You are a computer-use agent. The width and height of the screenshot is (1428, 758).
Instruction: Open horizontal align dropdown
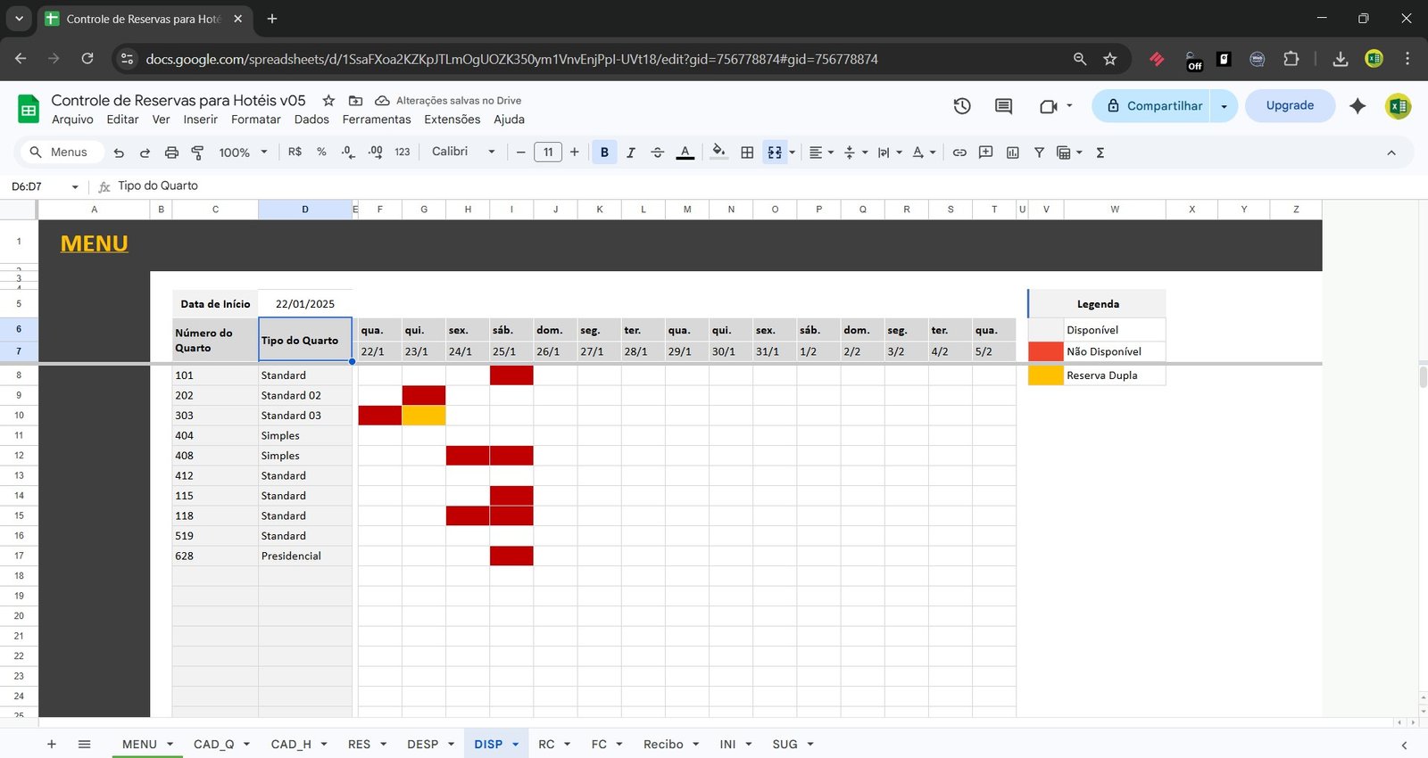821,152
